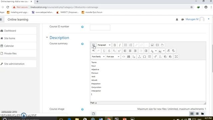Apply the background highlight color
This screenshot has width=213, height=120.
tap(160, 51)
